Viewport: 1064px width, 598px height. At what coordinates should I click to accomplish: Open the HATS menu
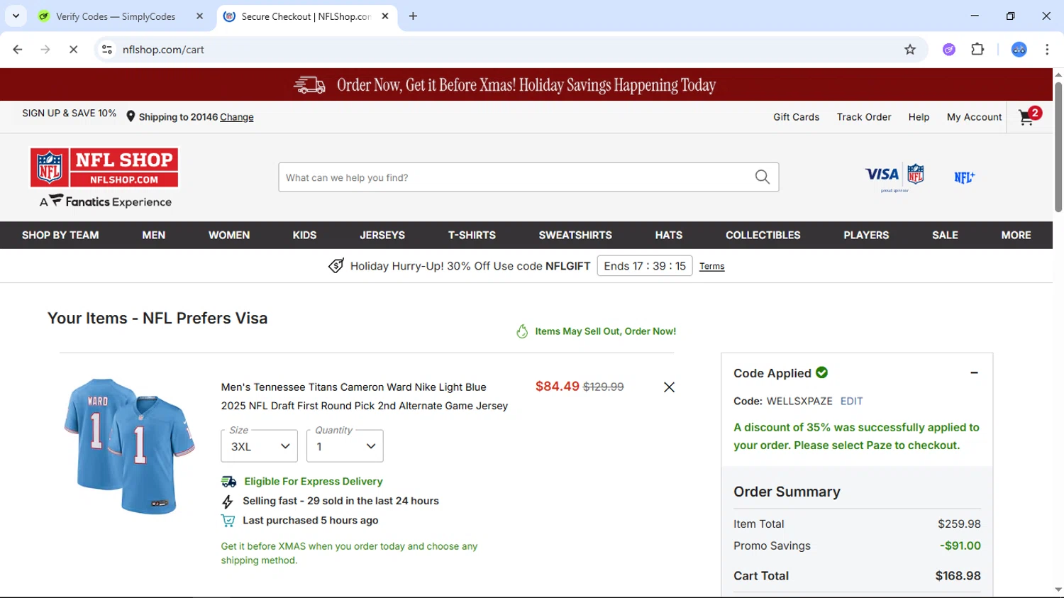pos(669,235)
